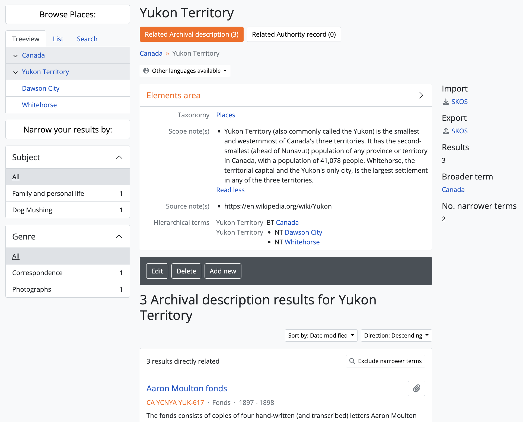Click the globe icon for other languages
The width and height of the screenshot is (523, 422).
pyautogui.click(x=146, y=71)
